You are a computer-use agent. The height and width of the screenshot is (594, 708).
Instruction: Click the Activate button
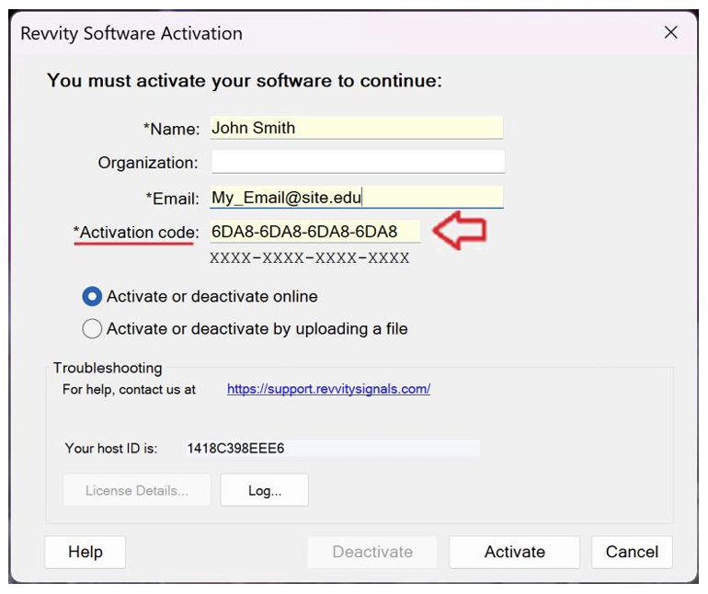pyautogui.click(x=514, y=552)
